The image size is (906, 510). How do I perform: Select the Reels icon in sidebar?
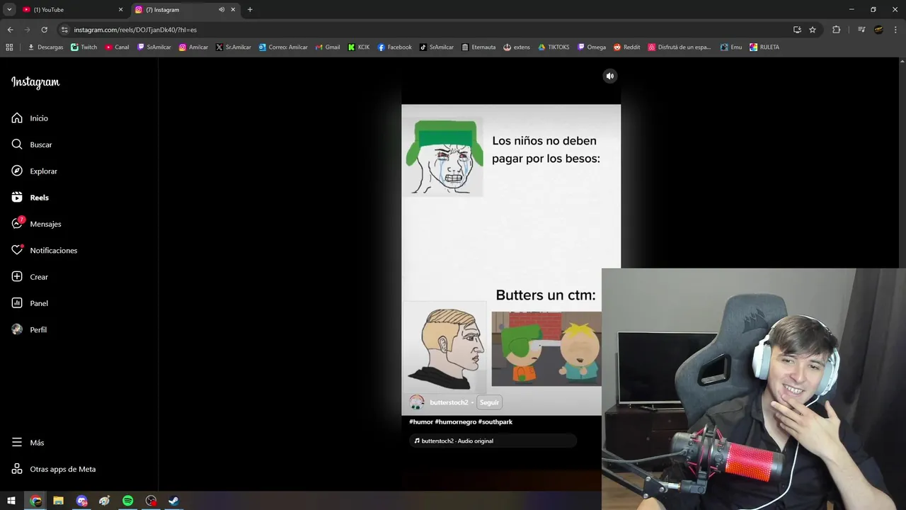point(17,198)
